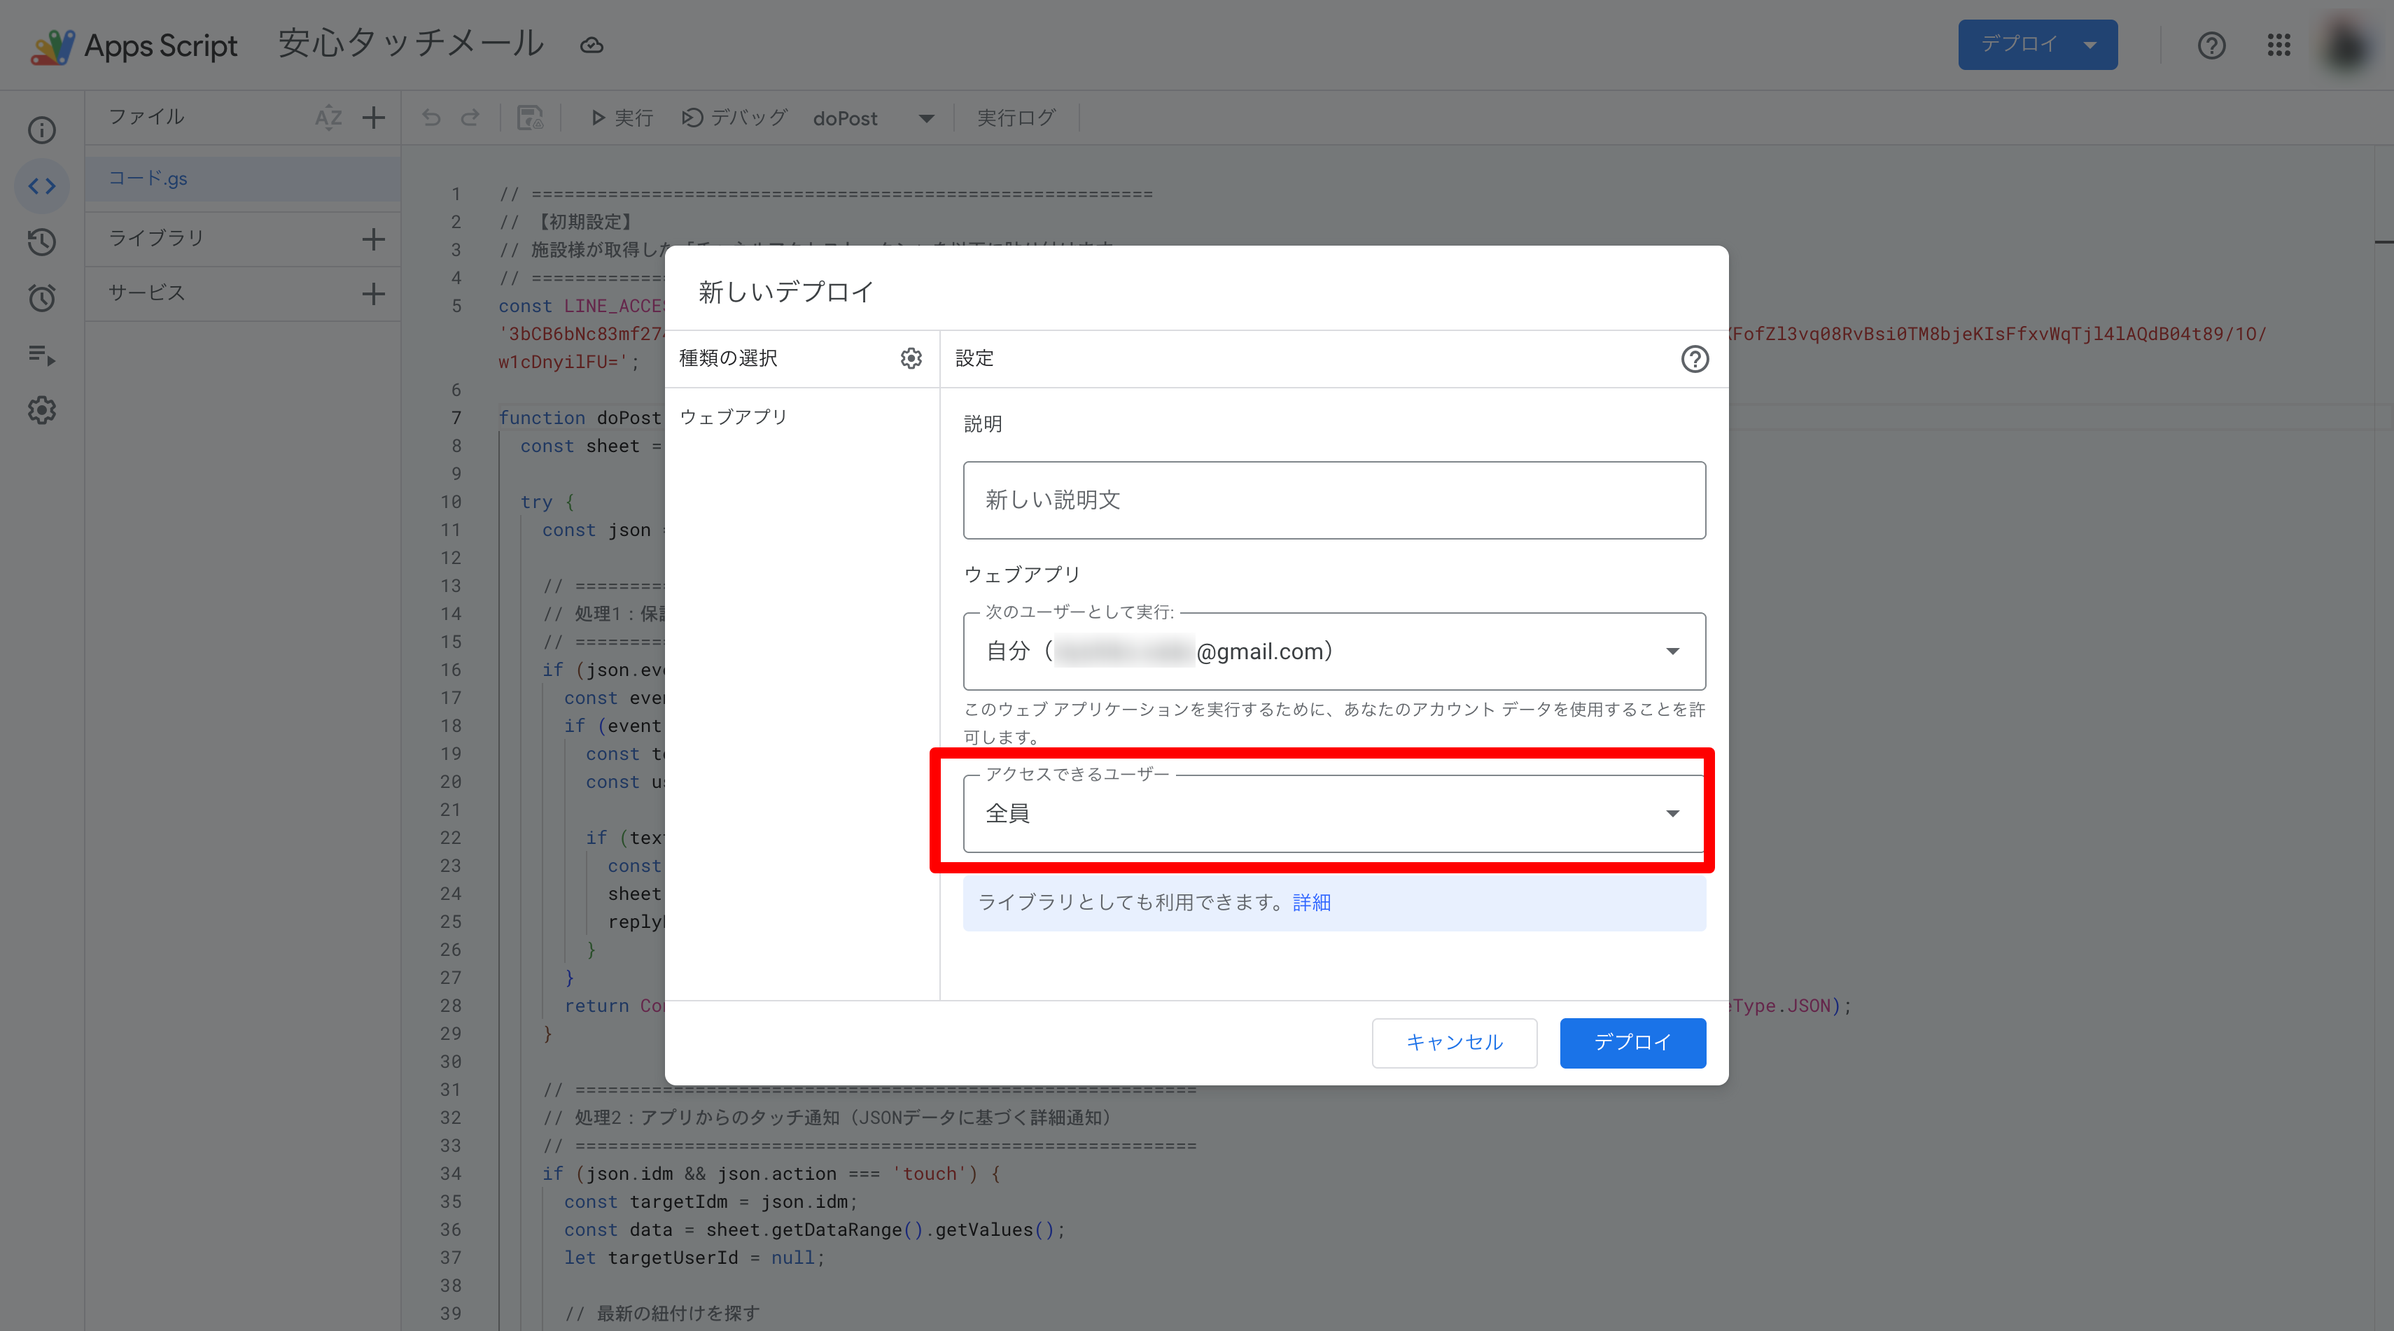The height and width of the screenshot is (1331, 2394).
Task: Select the コード.gs file
Action: (x=243, y=178)
